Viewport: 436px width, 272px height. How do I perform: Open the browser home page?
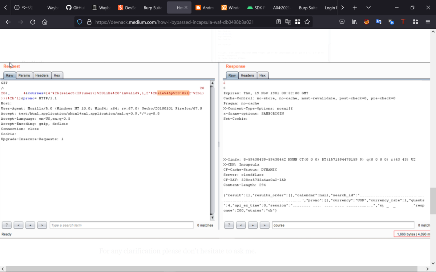click(45, 22)
